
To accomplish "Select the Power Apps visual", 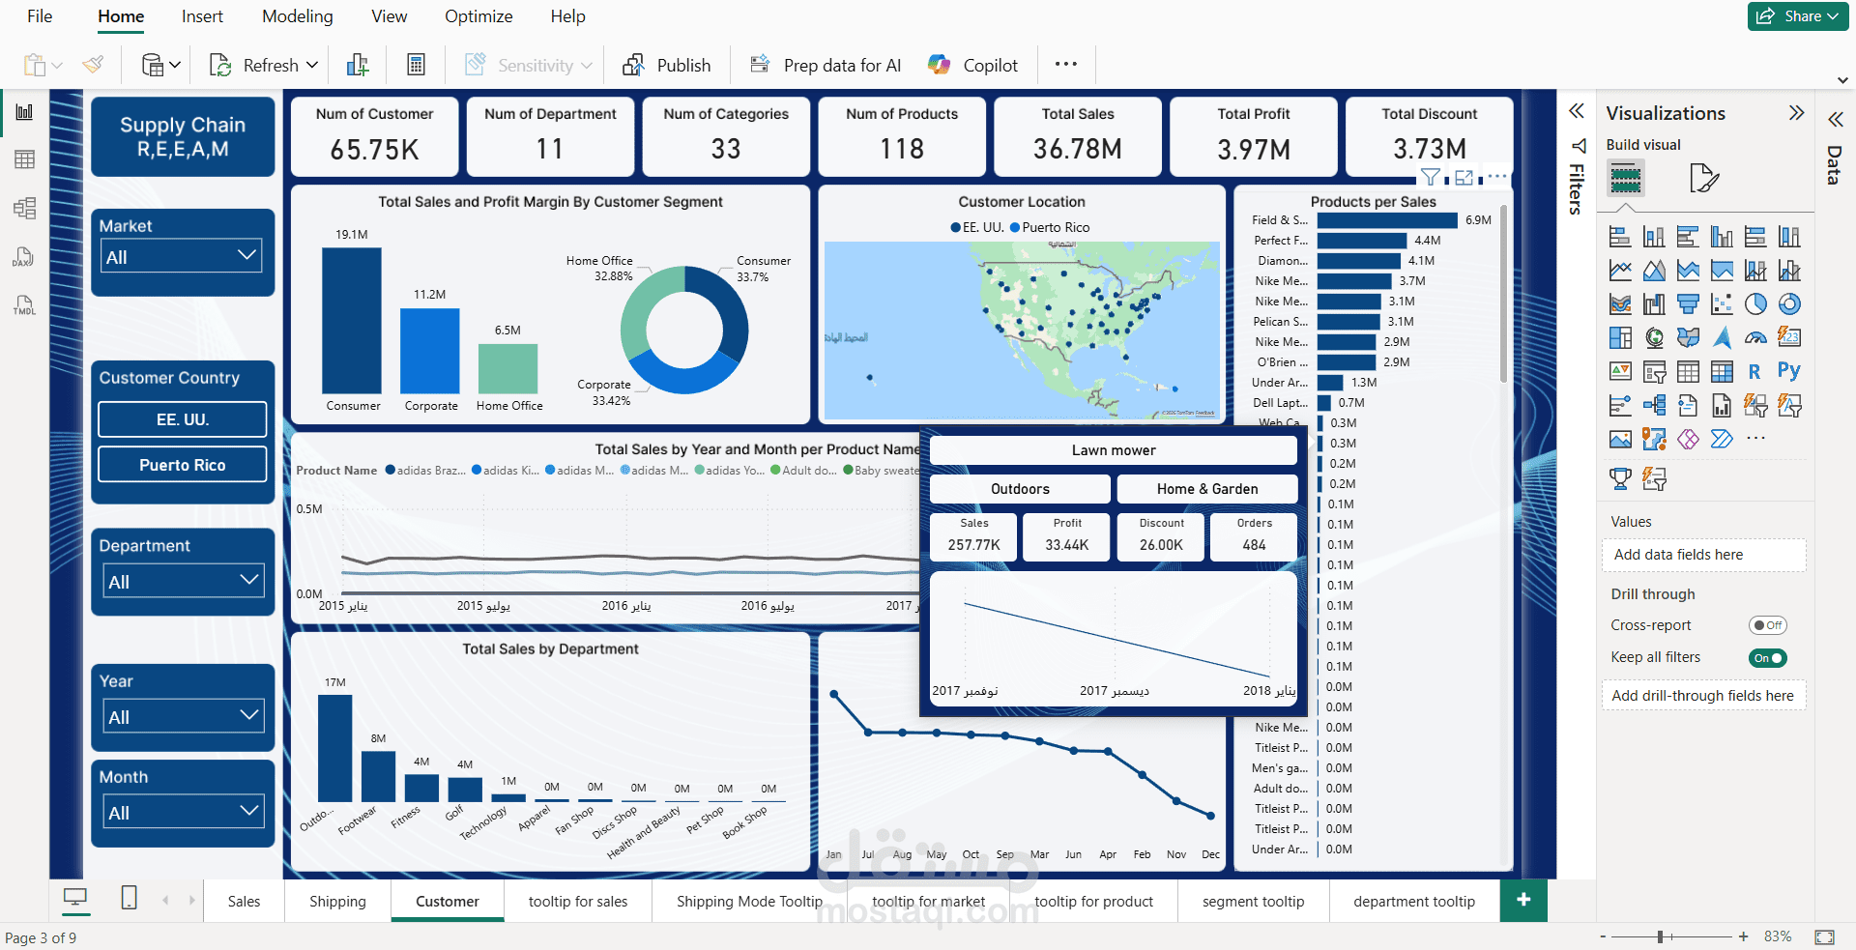I will click(1688, 439).
